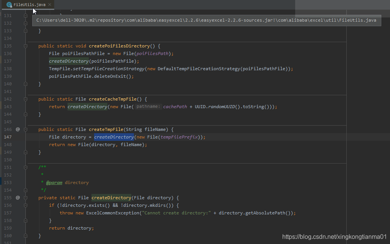Click the createDirectory declaration on line 155
390x244 pixels.
click(111, 197)
